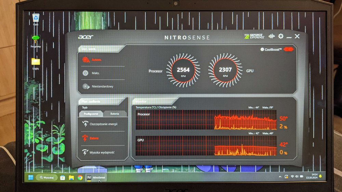Switch to the Podłączone tab
The width and height of the screenshot is (342, 192).
(91, 114)
